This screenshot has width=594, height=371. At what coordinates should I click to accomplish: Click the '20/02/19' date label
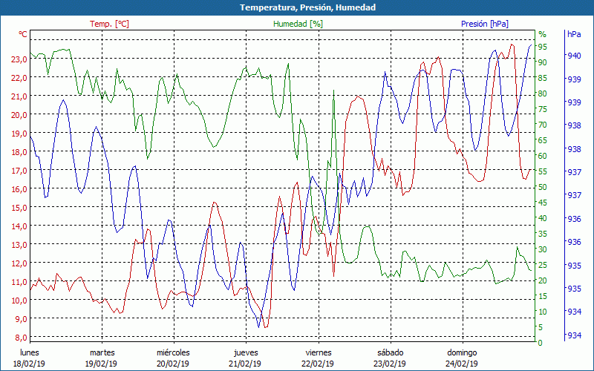173,364
